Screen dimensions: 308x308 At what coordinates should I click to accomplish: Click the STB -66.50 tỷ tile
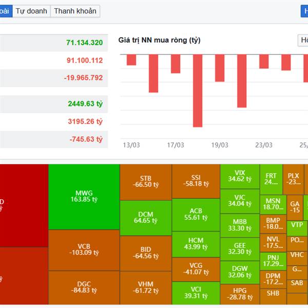click(x=146, y=182)
